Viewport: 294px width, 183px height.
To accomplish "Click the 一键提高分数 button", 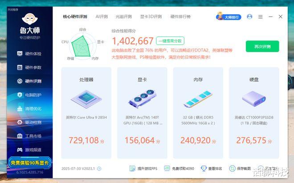I will pos(170,41).
